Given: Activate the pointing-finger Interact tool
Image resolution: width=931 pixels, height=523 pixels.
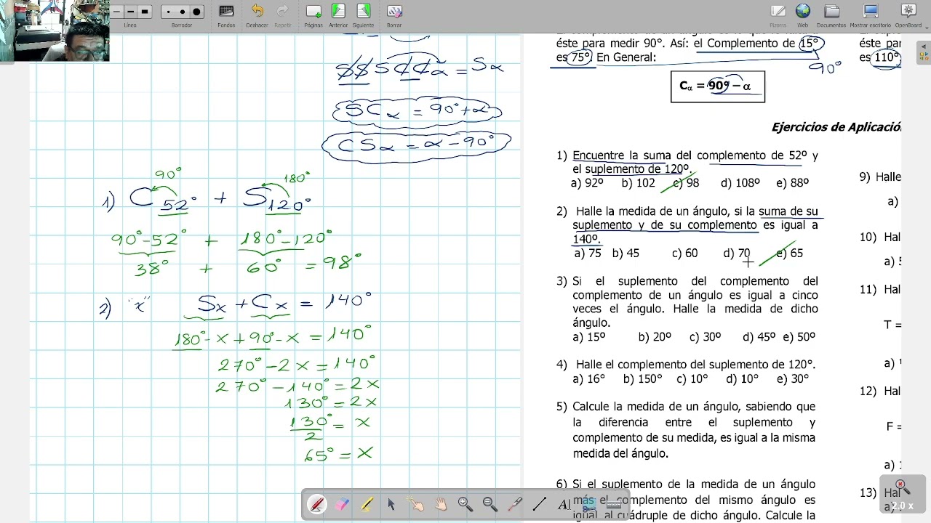Looking at the screenshot, I should pos(416,504).
